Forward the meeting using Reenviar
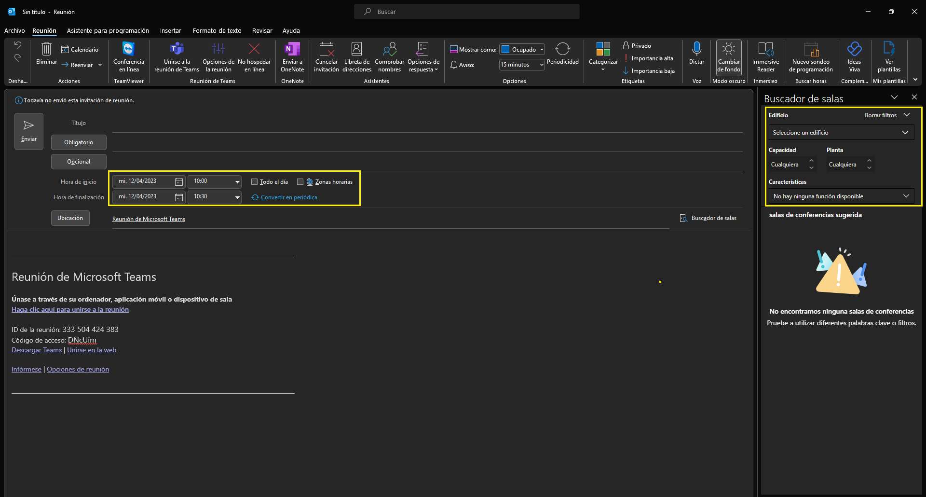Viewport: 926px width, 497px height. coord(77,65)
